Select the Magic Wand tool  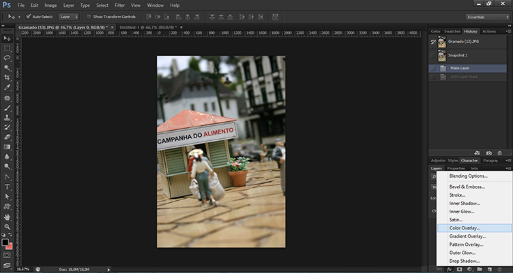pos(7,68)
